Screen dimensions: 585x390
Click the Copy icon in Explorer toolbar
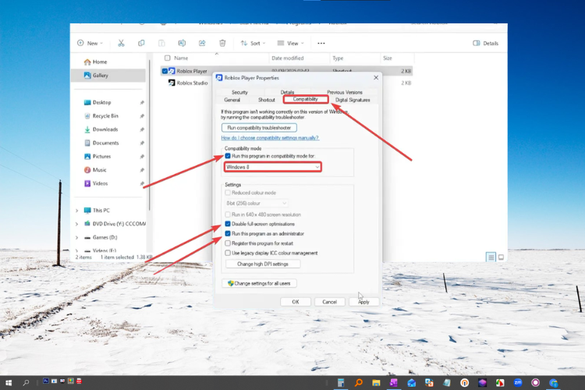pos(141,44)
